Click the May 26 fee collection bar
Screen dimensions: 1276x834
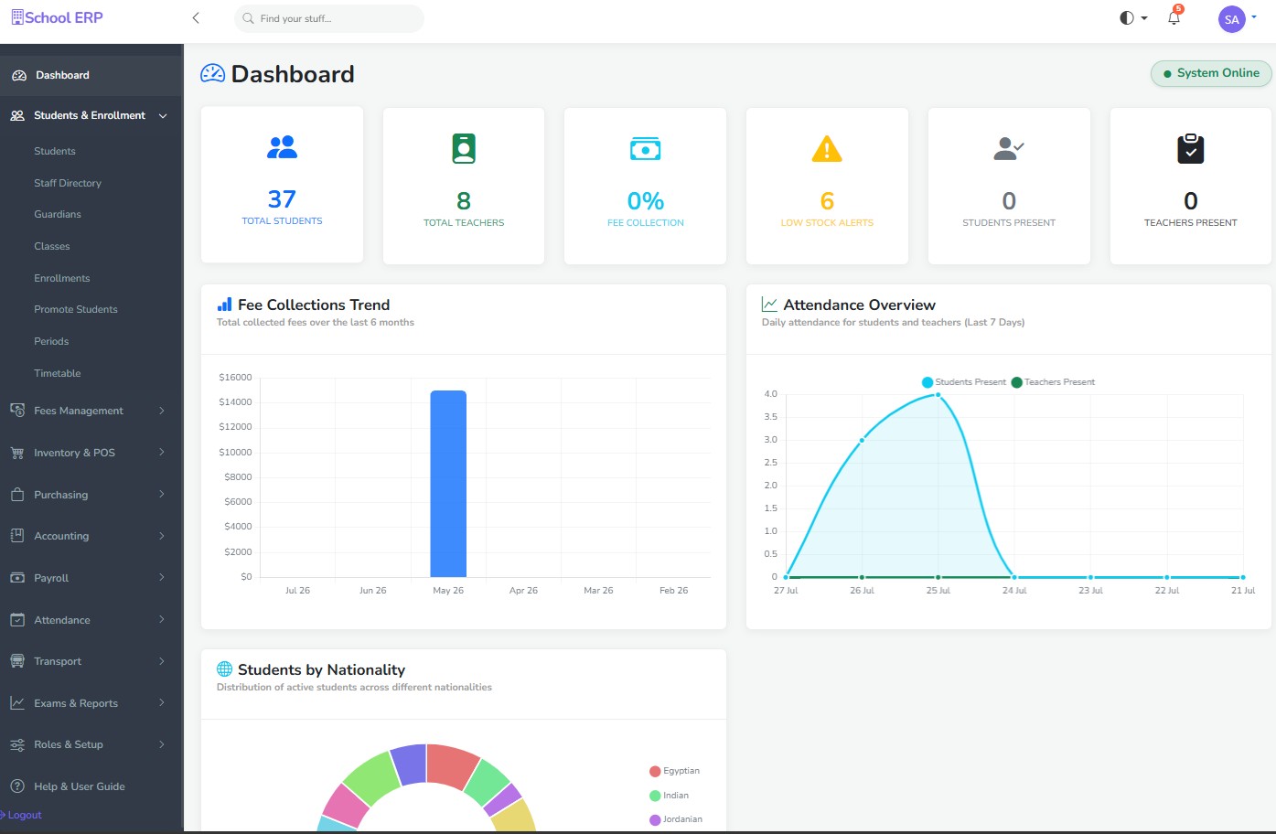(x=448, y=484)
